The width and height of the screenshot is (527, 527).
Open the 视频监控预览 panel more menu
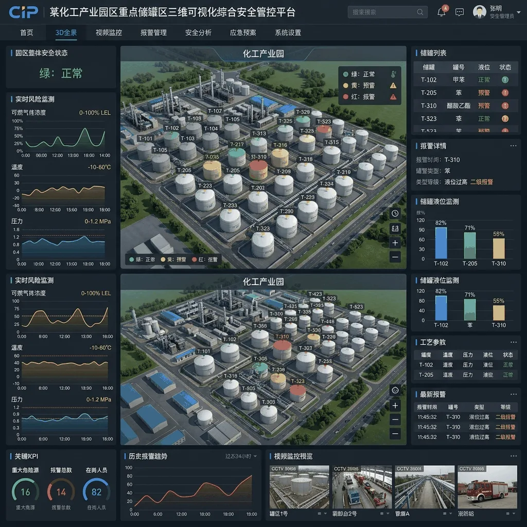[513, 456]
